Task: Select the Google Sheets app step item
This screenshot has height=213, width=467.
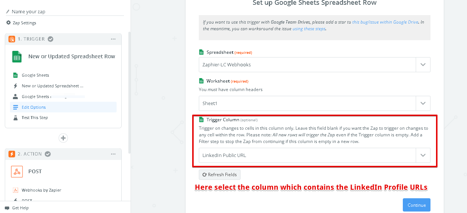Action: click(35, 75)
